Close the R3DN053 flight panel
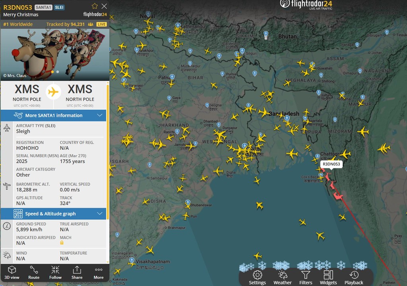 (104, 6)
